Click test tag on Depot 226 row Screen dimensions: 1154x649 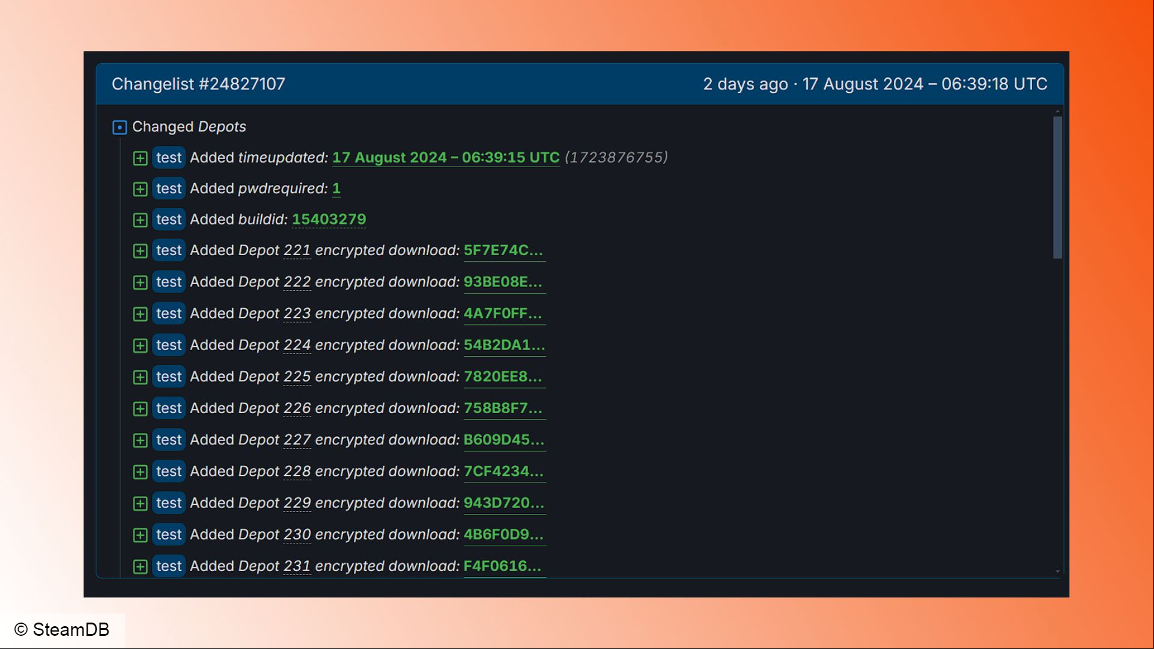(169, 408)
